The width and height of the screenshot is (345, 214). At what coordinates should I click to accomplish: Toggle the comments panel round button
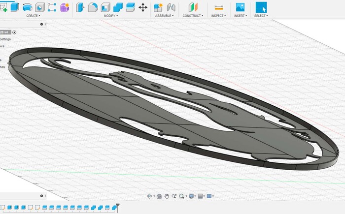click(x=41, y=195)
